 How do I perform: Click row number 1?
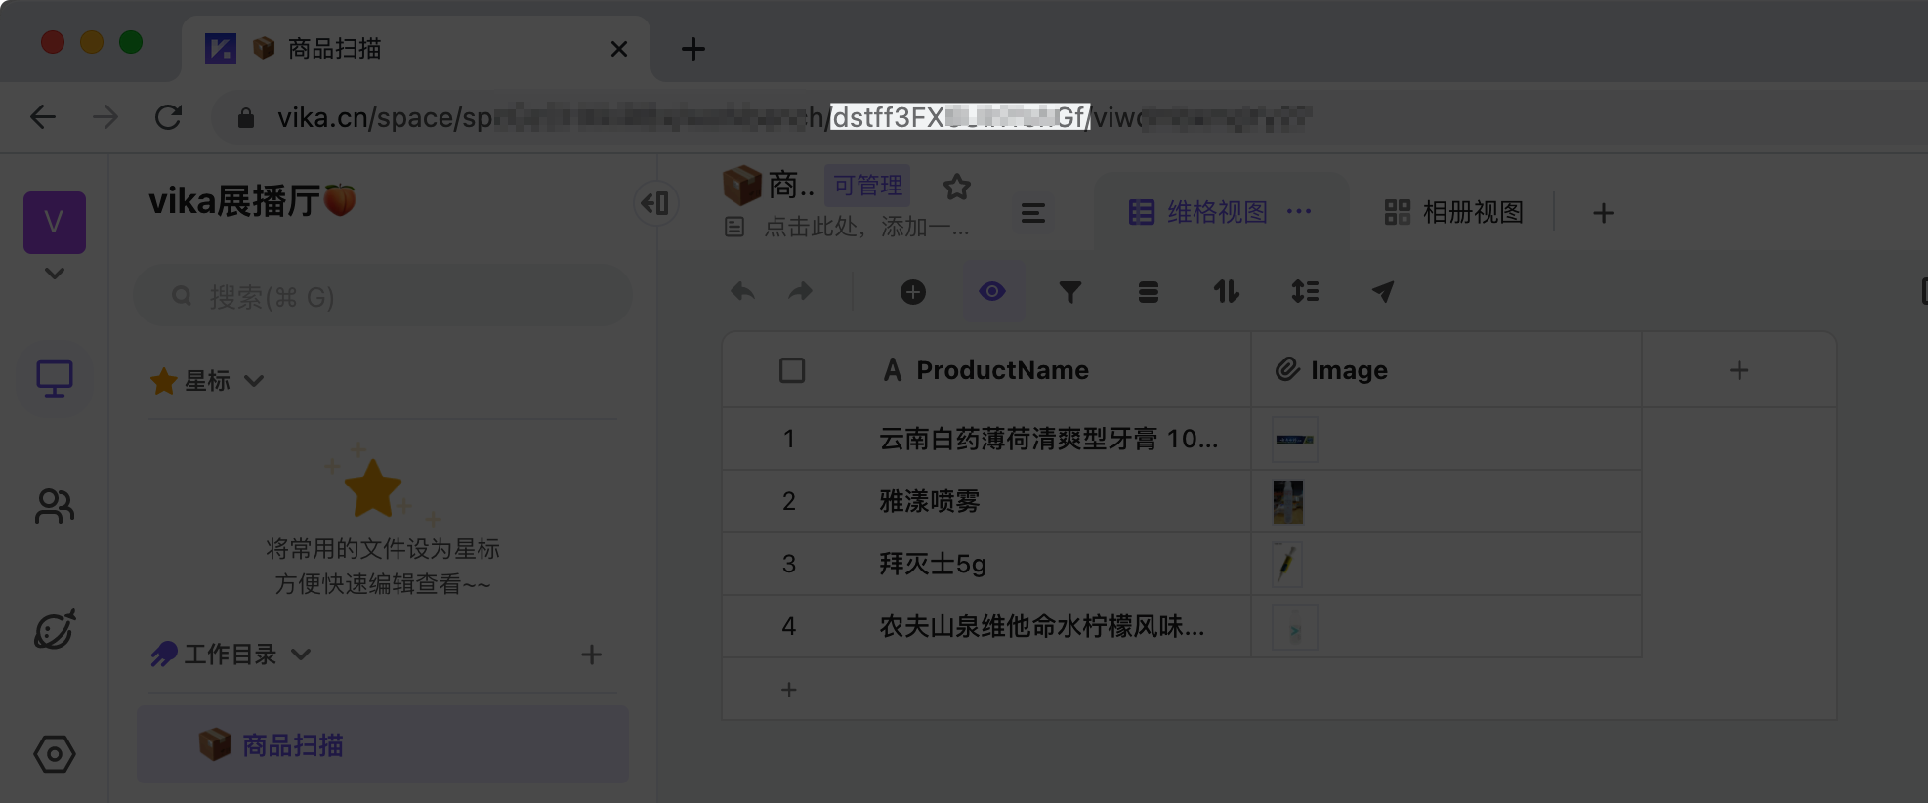pos(789,439)
